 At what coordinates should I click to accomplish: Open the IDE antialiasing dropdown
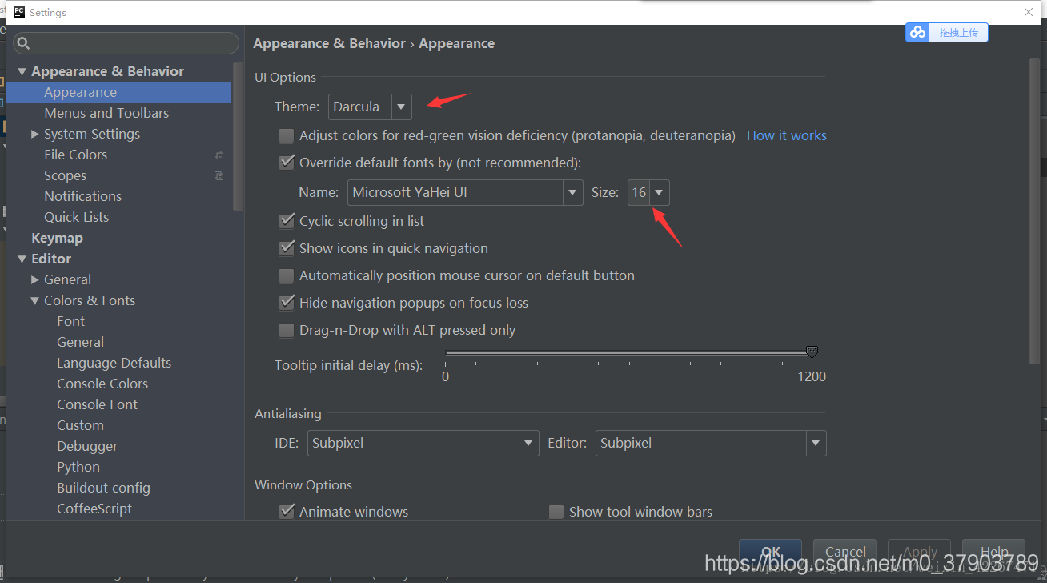pos(423,443)
